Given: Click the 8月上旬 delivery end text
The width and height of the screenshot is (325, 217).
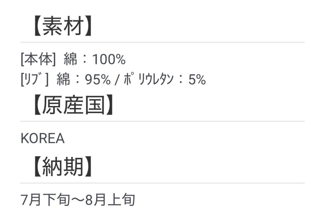Looking at the screenshot, I should click(x=110, y=200).
